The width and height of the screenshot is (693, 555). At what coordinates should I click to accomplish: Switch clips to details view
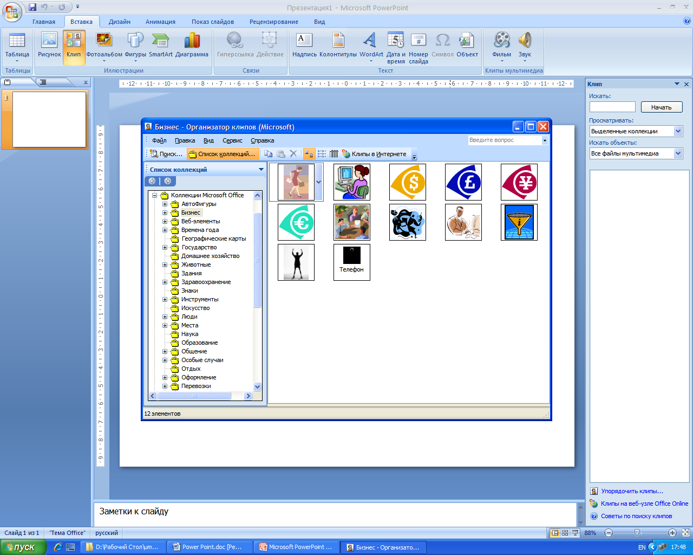pyautogui.click(x=334, y=154)
